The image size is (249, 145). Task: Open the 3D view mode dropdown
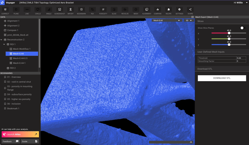tap(189, 21)
